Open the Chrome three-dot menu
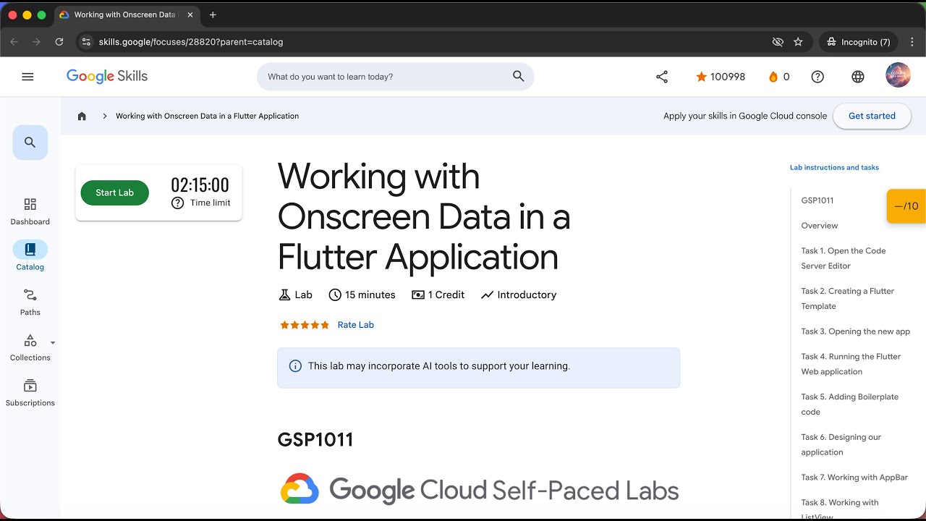926x521 pixels. click(x=912, y=42)
